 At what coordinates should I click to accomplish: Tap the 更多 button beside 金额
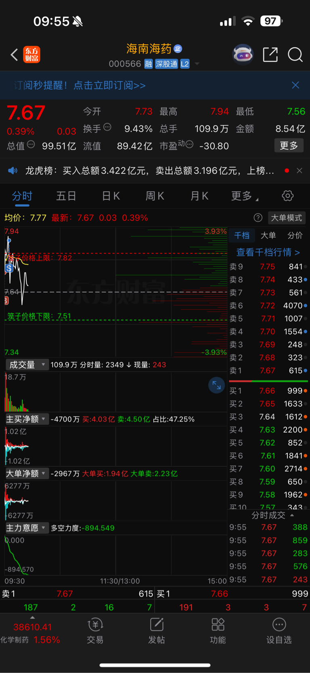tap(289, 146)
